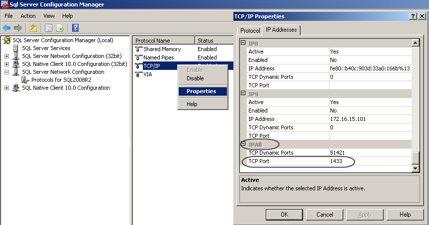Select Protocols for SQL2008R2 tree item
This screenshot has height=225, width=429.
click(61, 80)
